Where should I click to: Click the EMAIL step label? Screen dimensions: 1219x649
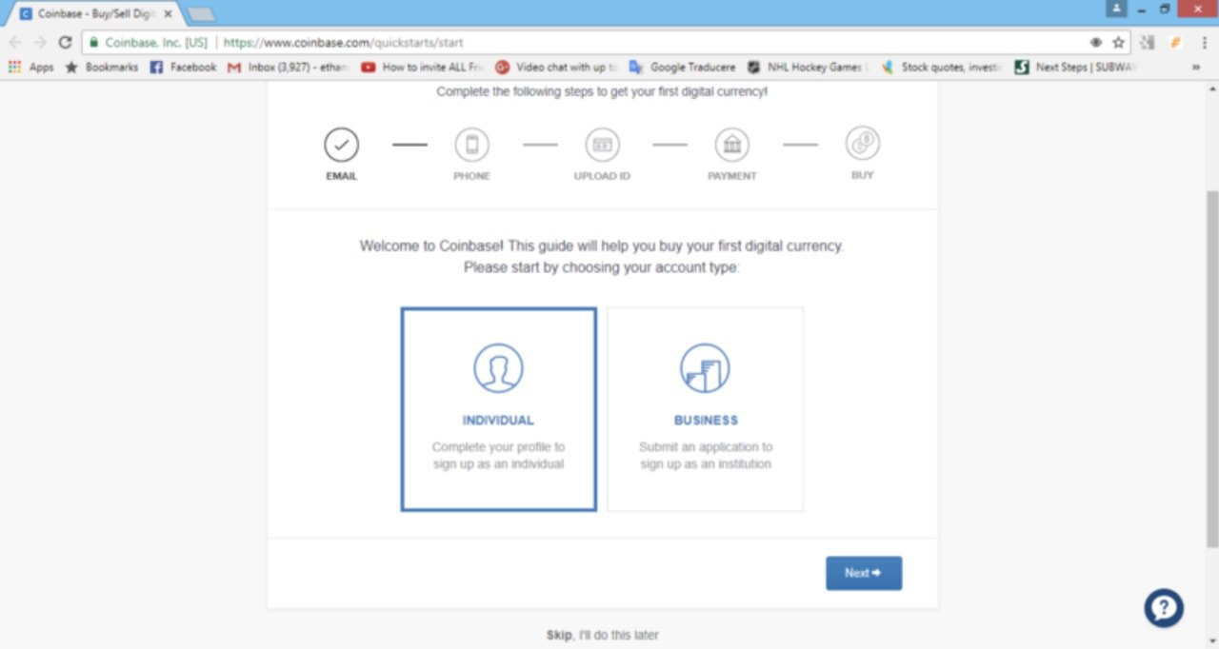pos(342,177)
